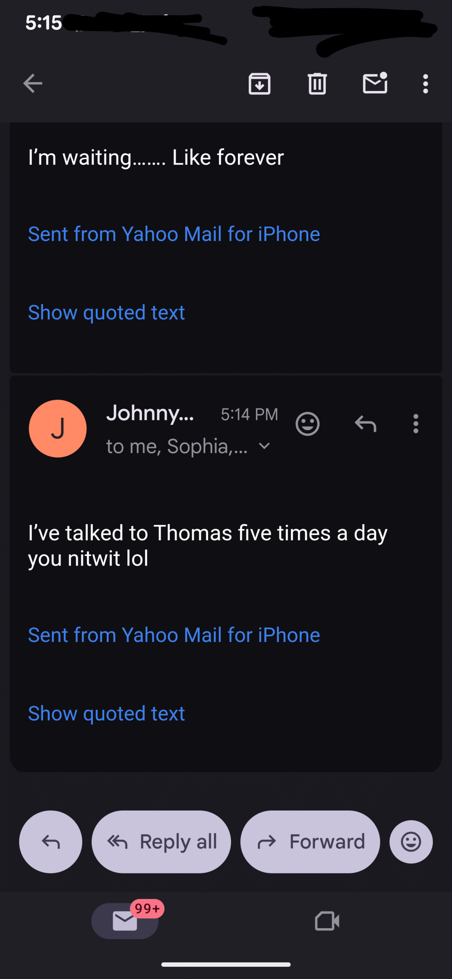Open the top toolbar overflow menu
The width and height of the screenshot is (452, 979).
pos(425,83)
